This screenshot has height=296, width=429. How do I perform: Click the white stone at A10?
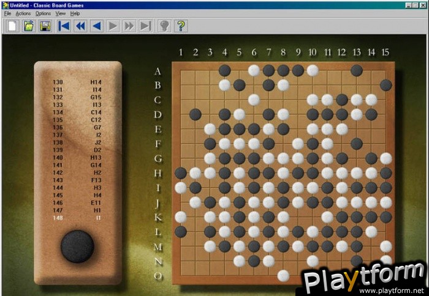pyautogui.click(x=313, y=70)
